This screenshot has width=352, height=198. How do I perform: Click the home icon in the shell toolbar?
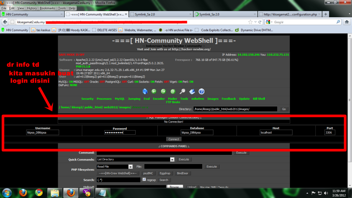[x=145, y=91]
